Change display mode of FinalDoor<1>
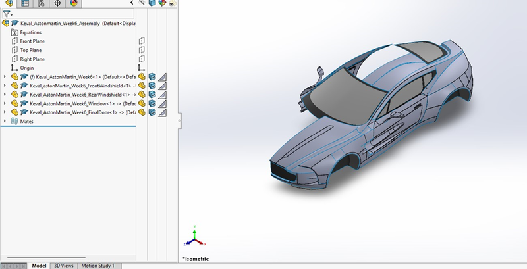 (x=152, y=112)
